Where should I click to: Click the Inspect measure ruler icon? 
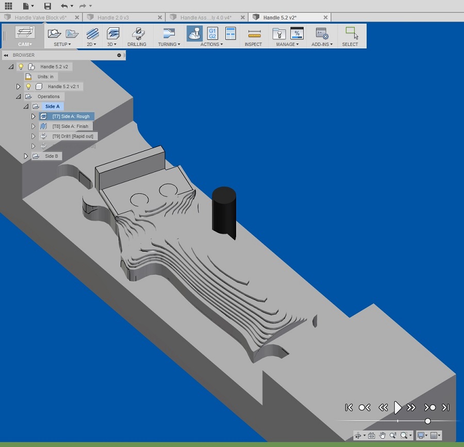254,34
